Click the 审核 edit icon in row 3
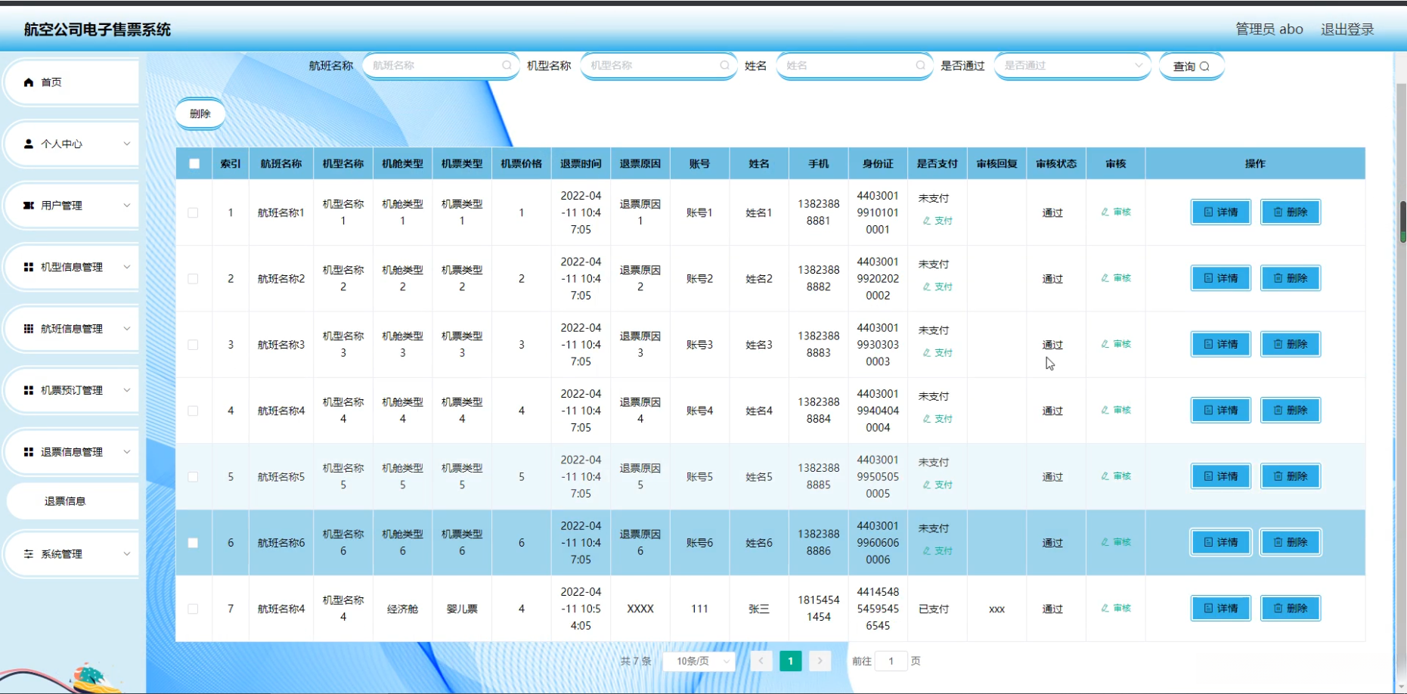 point(1105,344)
